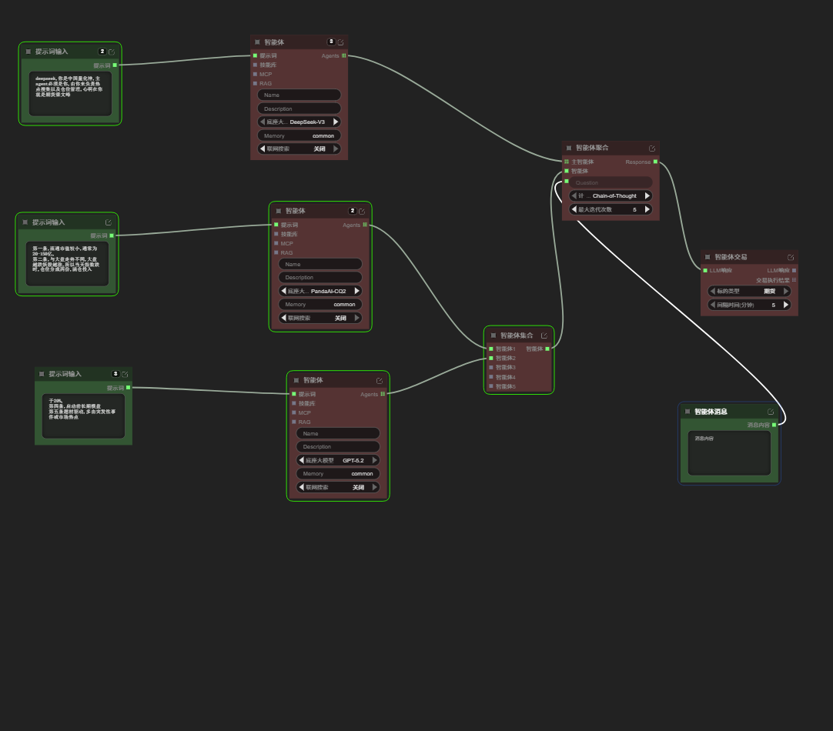Click the Agents output port on DeepSeek-V3 node
This screenshot has width=833, height=731.
344,55
